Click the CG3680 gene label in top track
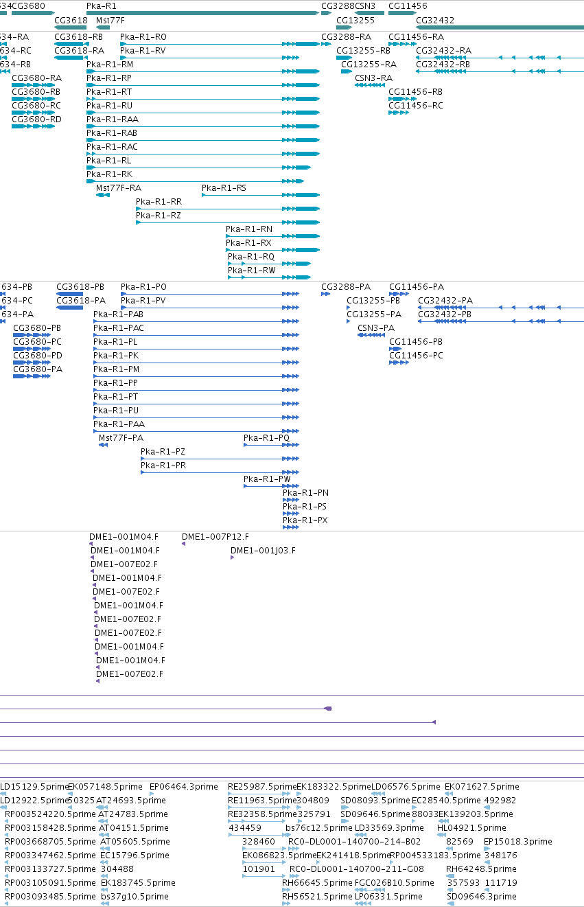 [28, 5]
